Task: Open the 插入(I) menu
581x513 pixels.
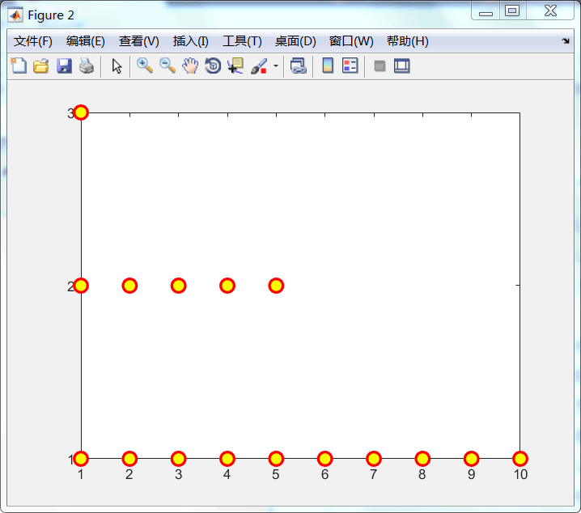Action: [191, 41]
